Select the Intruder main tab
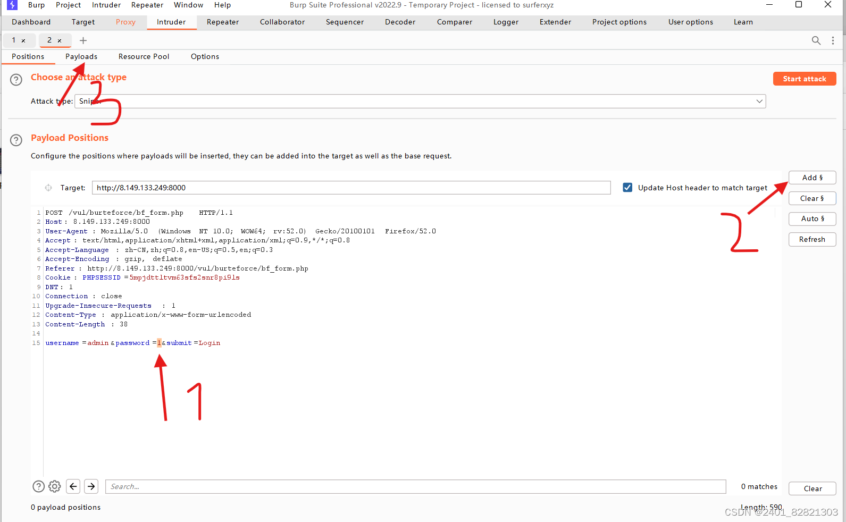 (171, 22)
